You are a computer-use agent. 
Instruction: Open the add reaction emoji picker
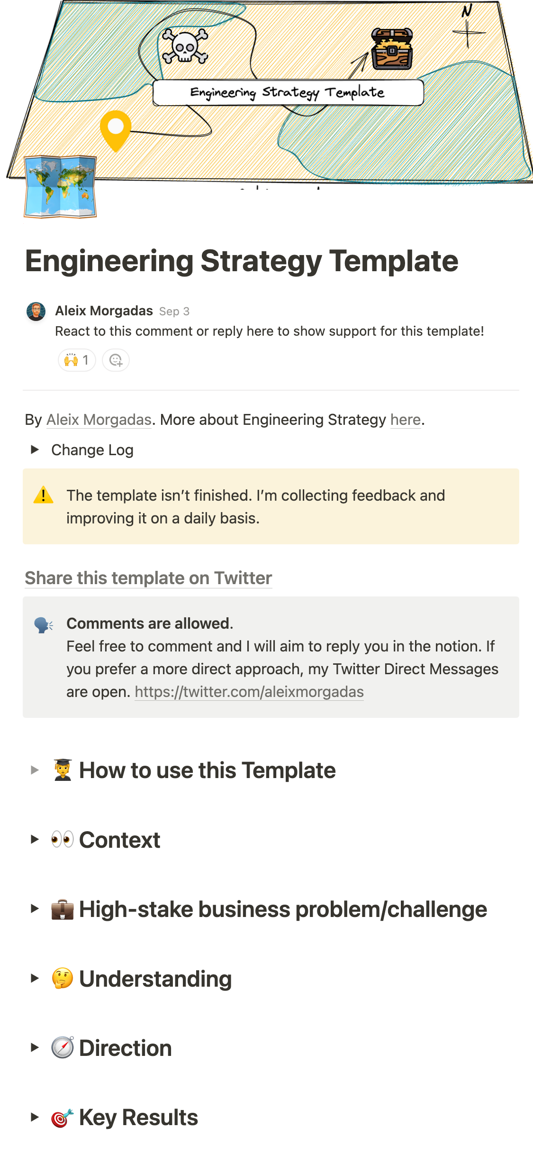[x=116, y=360]
